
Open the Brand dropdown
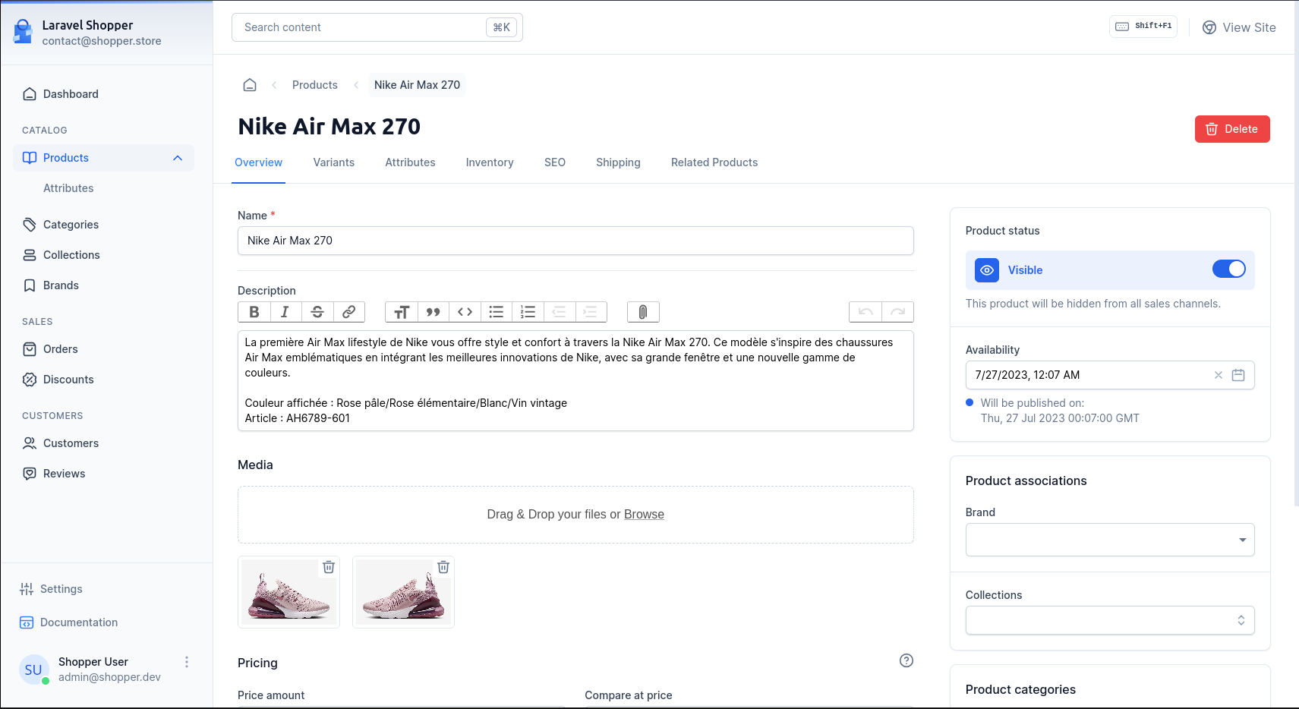point(1109,540)
